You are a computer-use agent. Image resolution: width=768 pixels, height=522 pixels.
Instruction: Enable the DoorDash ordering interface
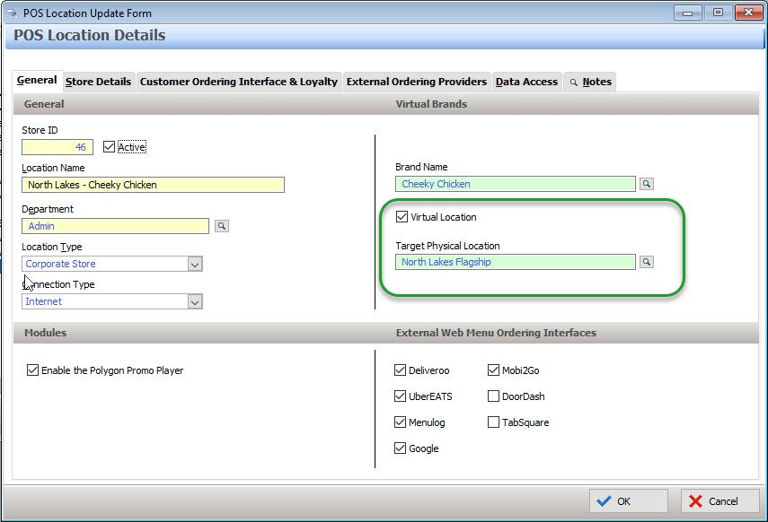click(494, 396)
